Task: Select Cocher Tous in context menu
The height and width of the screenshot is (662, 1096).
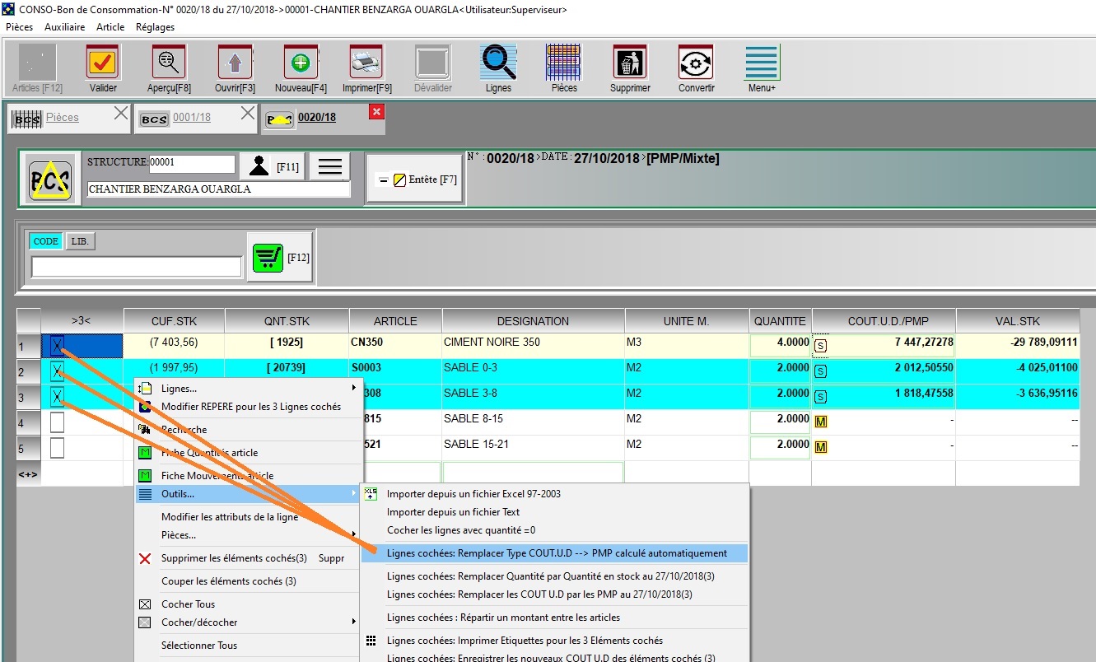Action: [x=188, y=604]
